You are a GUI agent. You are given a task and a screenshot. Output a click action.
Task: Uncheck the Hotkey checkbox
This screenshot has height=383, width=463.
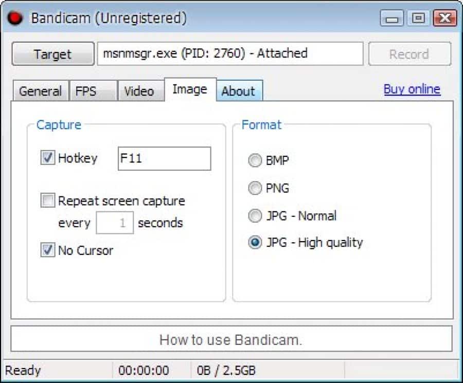pyautogui.click(x=48, y=158)
